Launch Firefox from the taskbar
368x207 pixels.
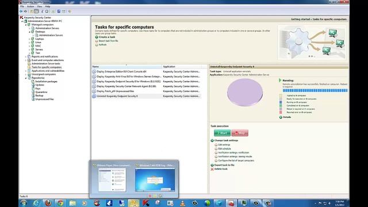pyautogui.click(x=48, y=203)
